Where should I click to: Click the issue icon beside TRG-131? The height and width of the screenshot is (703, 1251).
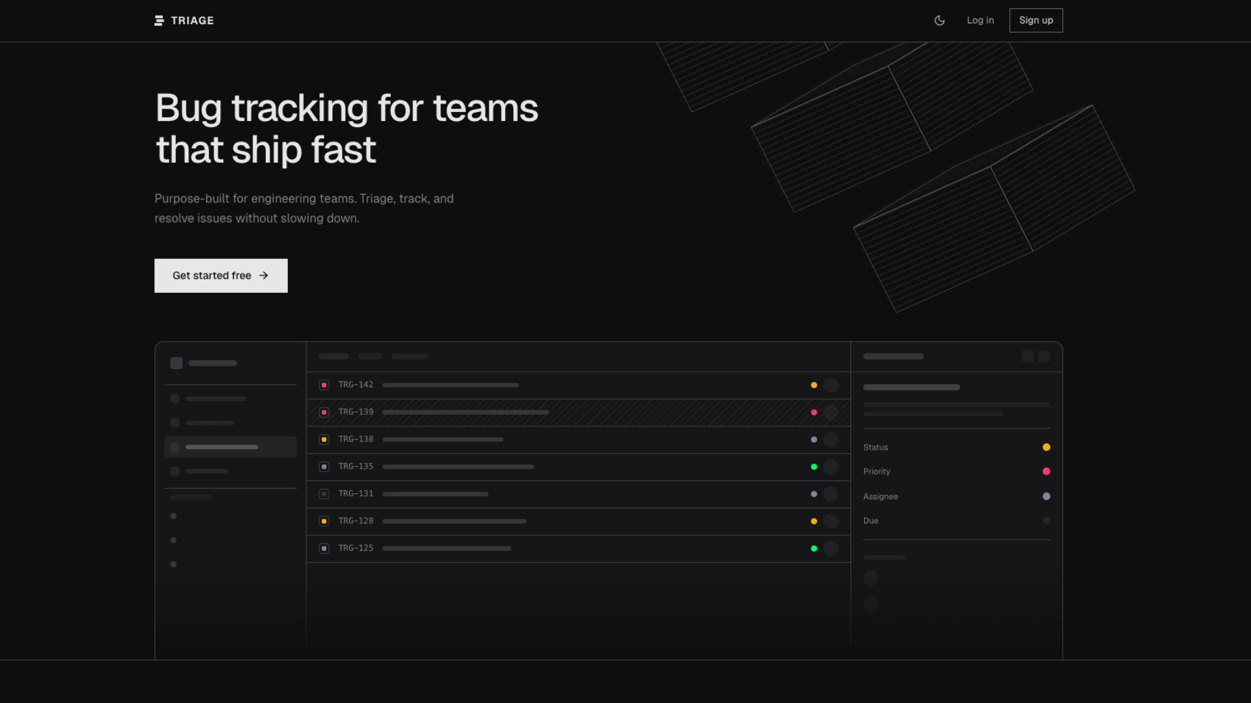pos(324,494)
